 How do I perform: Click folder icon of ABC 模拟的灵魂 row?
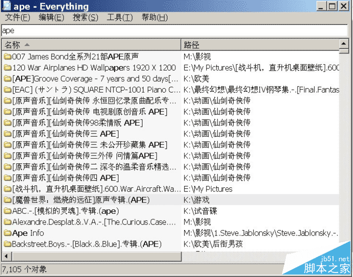[x=8, y=211]
